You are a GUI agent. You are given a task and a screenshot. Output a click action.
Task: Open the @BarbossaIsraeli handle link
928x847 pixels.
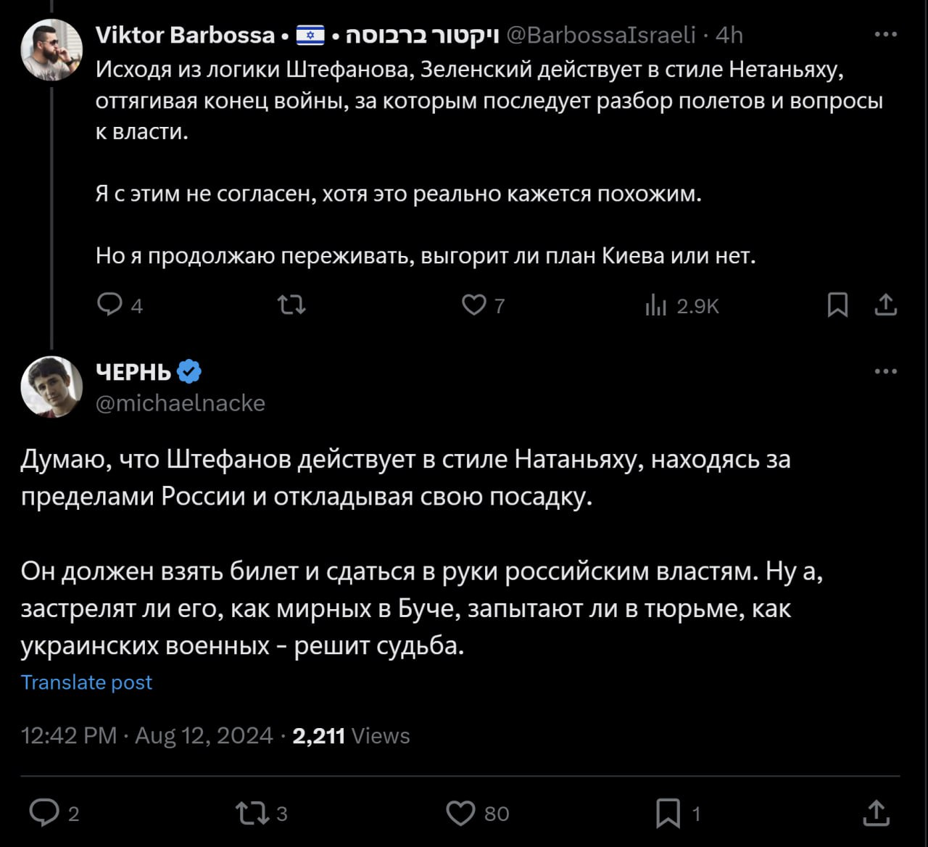coord(600,35)
